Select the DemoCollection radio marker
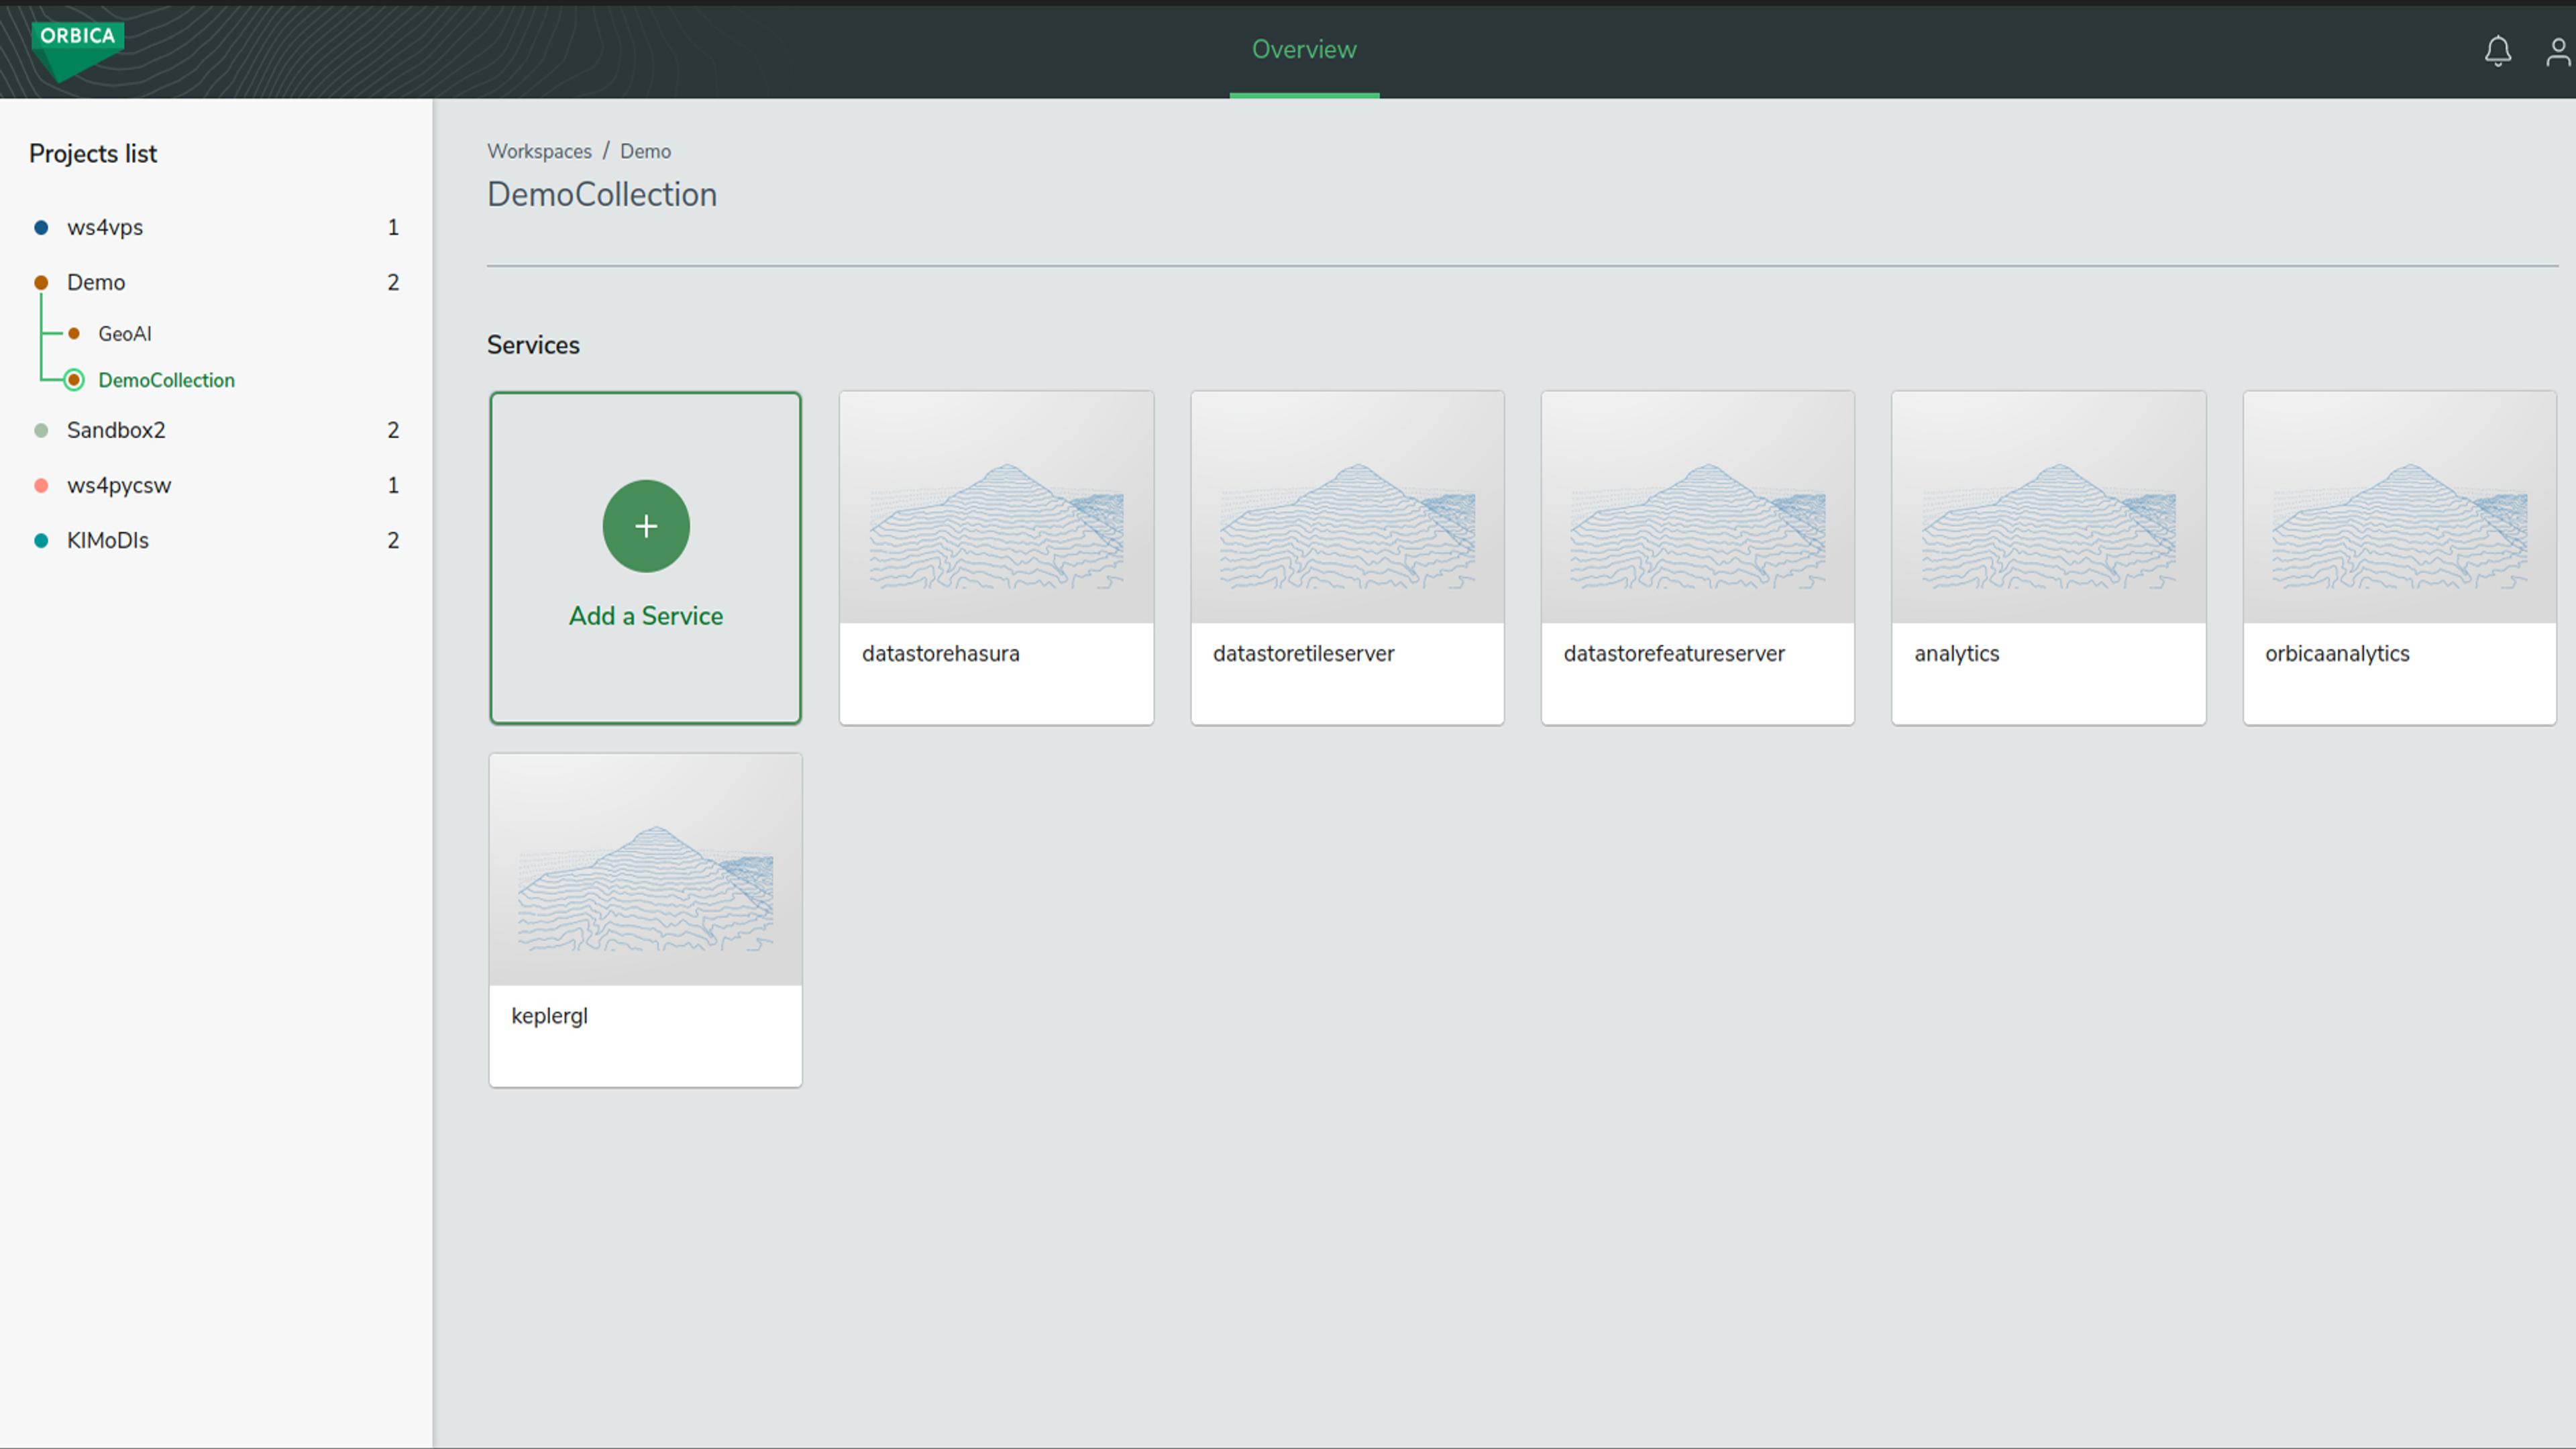Image resolution: width=2576 pixels, height=1449 pixels. (x=74, y=380)
